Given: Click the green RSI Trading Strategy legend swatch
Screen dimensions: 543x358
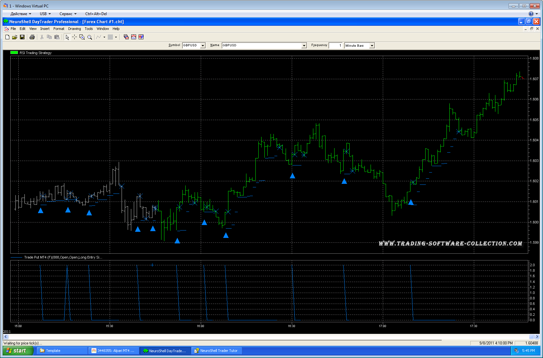Looking at the screenshot, I should [14, 53].
